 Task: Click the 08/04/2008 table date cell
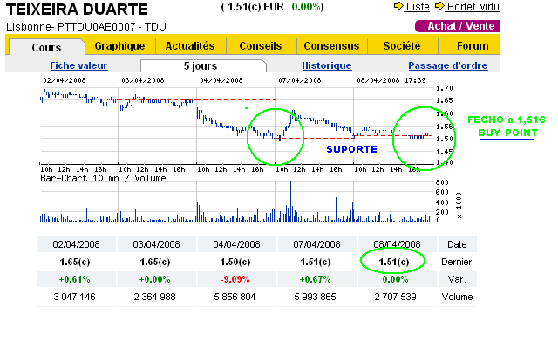click(x=397, y=244)
